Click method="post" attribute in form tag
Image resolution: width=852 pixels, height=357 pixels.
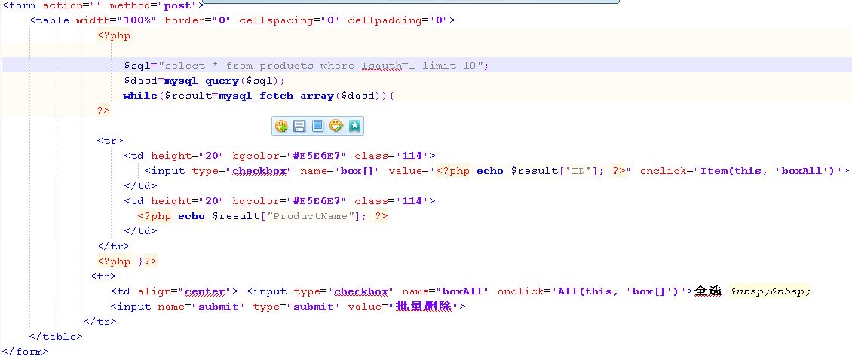click(154, 5)
